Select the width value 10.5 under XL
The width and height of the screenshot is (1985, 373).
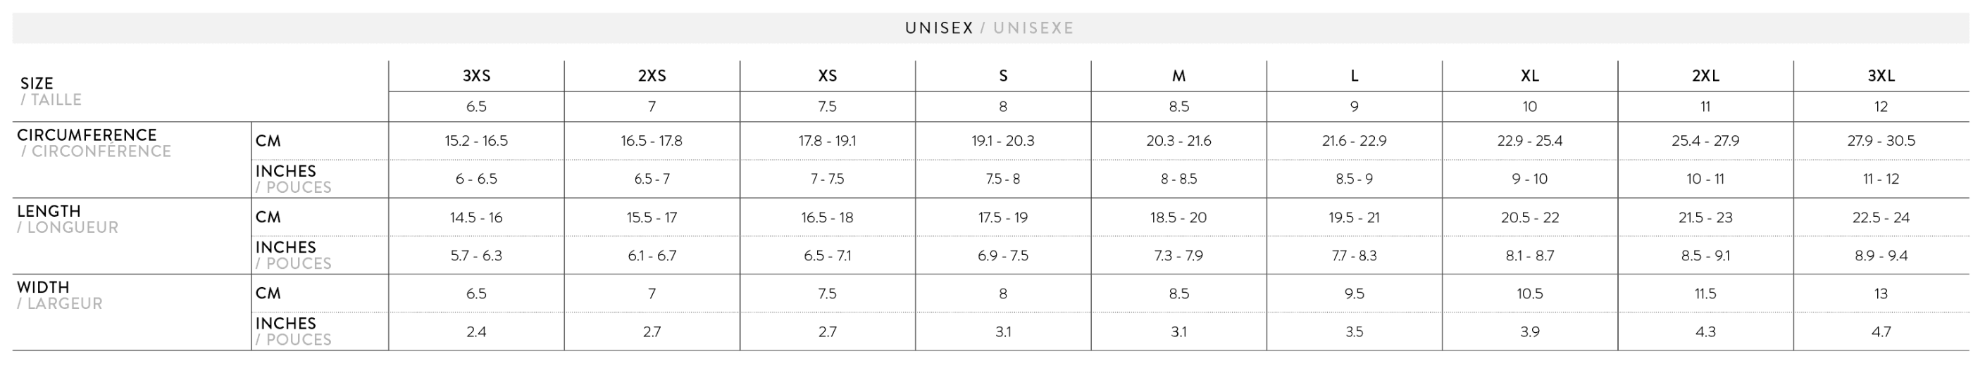point(1529,293)
